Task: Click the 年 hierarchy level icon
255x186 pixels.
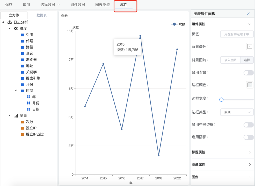Action: (x=28, y=97)
